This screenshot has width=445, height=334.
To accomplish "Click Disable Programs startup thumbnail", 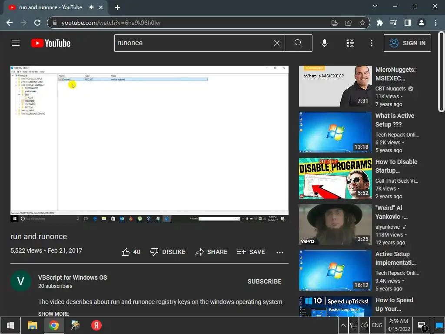I will [x=335, y=178].
